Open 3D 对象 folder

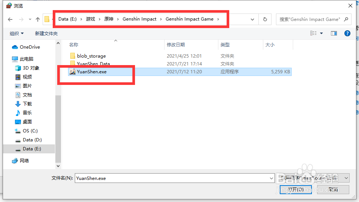[27, 68]
